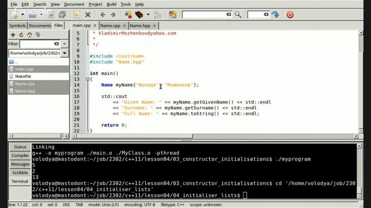371x208 pixels.
Task: Click the toolbar search text field
Action: (204, 14)
